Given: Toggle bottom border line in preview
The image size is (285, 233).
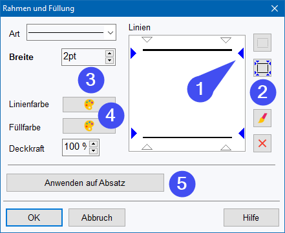Looking at the screenshot, I should tap(187, 137).
